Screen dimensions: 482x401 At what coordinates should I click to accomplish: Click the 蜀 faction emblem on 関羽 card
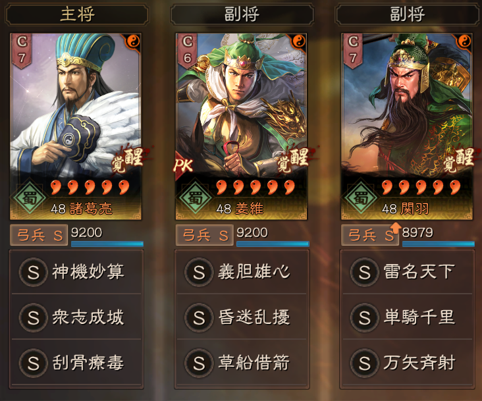click(361, 198)
